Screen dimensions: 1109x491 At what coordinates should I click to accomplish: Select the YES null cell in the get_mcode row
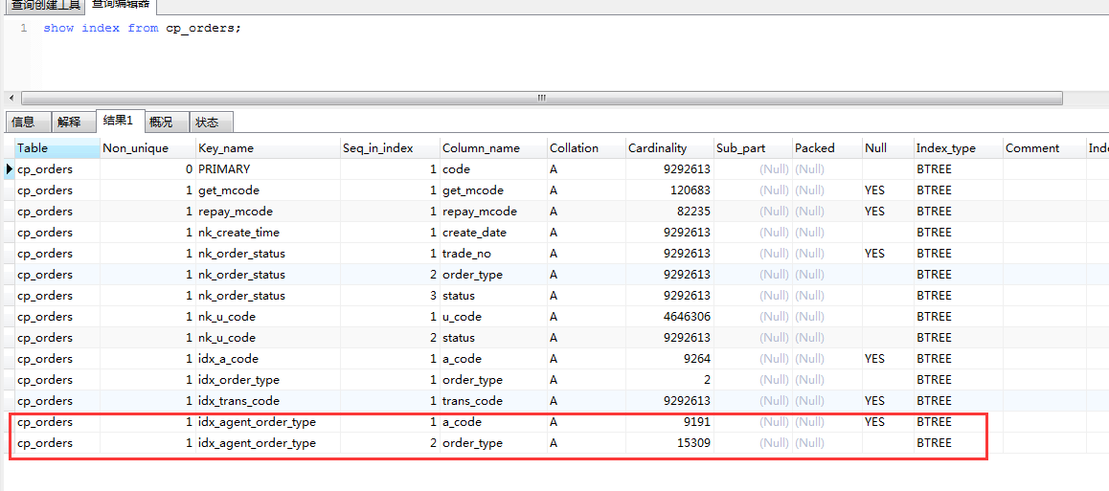[x=888, y=190]
